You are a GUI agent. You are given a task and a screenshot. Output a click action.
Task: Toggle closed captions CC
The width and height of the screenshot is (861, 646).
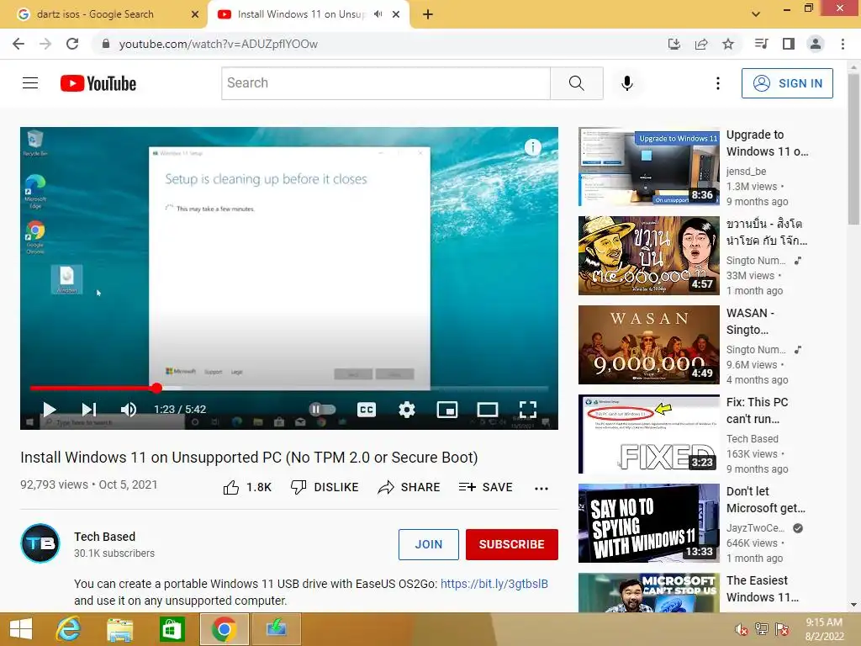click(367, 410)
